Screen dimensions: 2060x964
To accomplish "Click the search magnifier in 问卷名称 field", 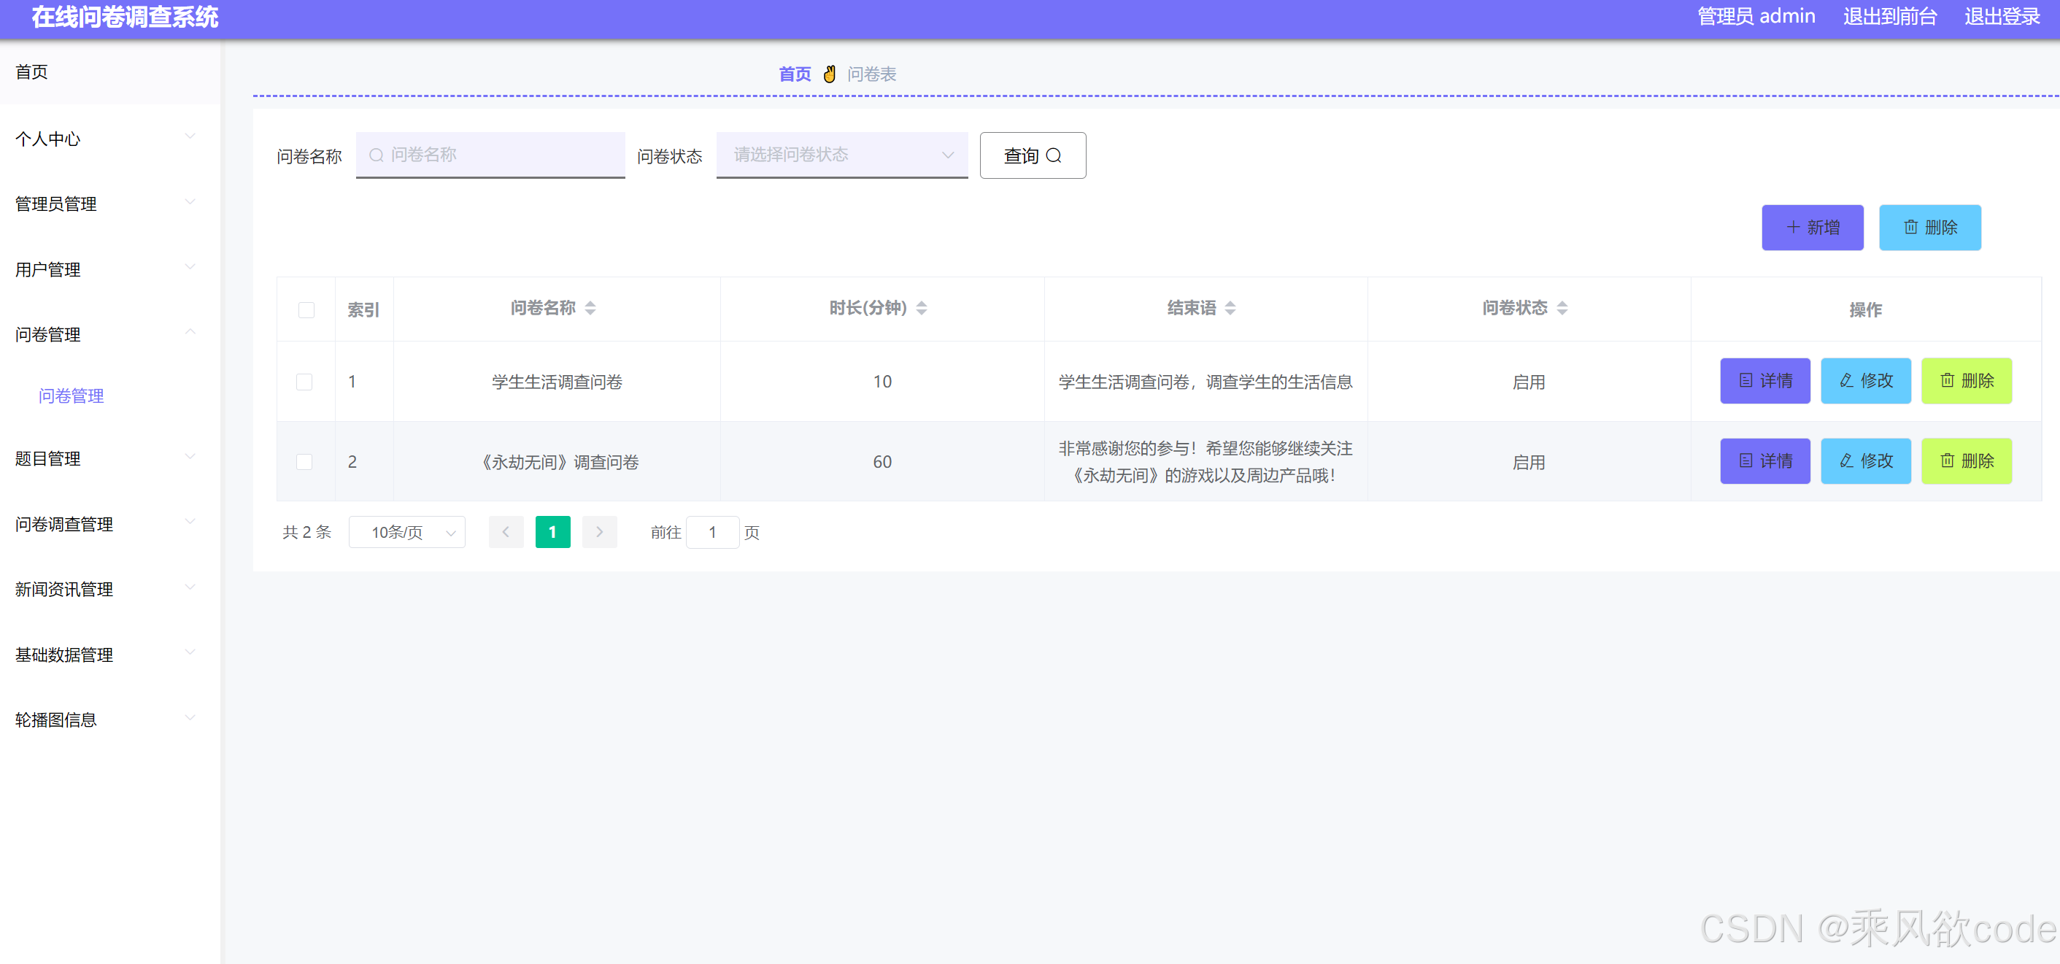I will coord(376,155).
